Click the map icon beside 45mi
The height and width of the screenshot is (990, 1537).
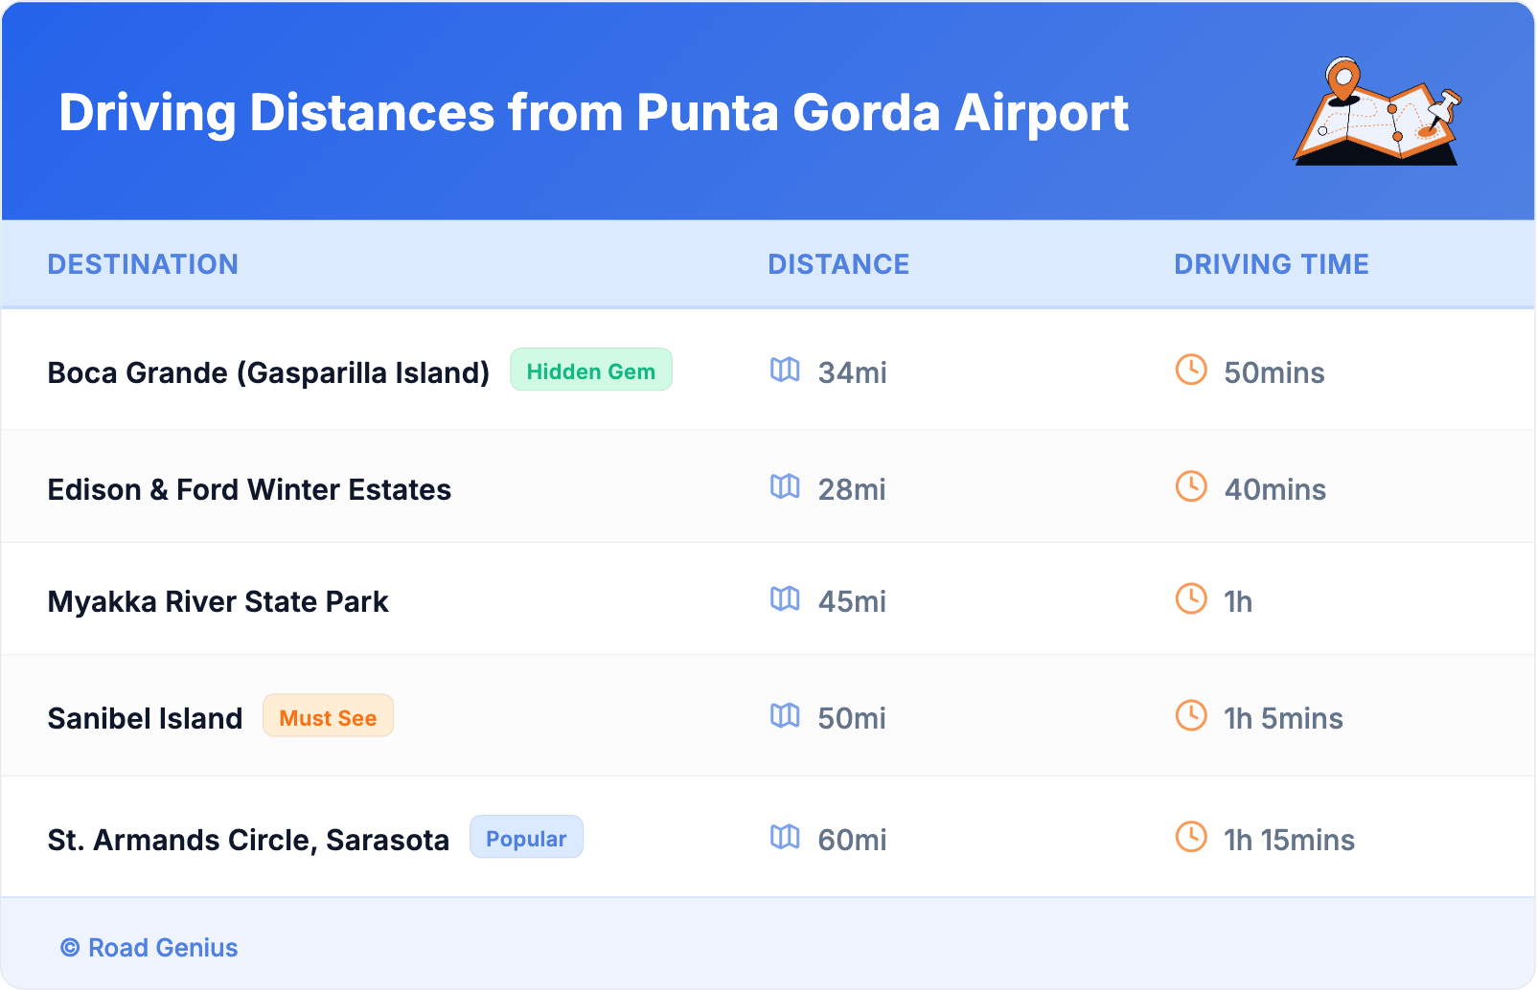tap(785, 601)
